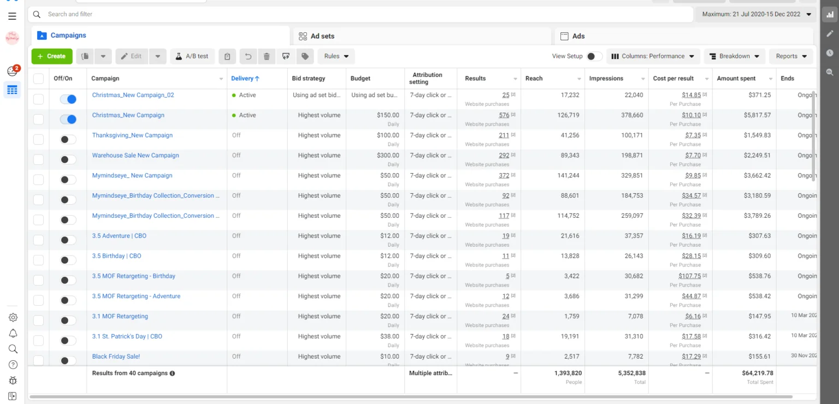Open the A/B test flask button
Image resolution: width=839 pixels, height=404 pixels.
pyautogui.click(x=192, y=56)
